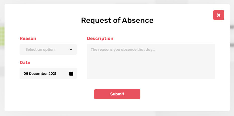Close the Request of Absence dialog

point(218,15)
